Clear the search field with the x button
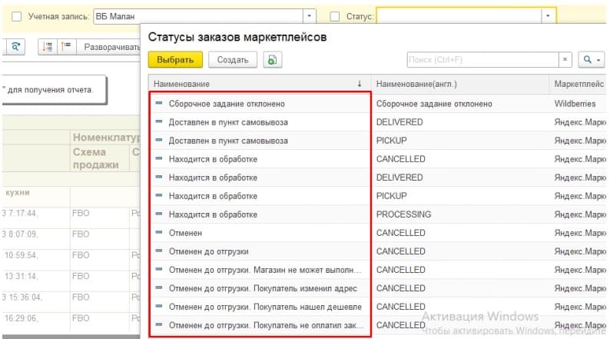 pyautogui.click(x=565, y=59)
